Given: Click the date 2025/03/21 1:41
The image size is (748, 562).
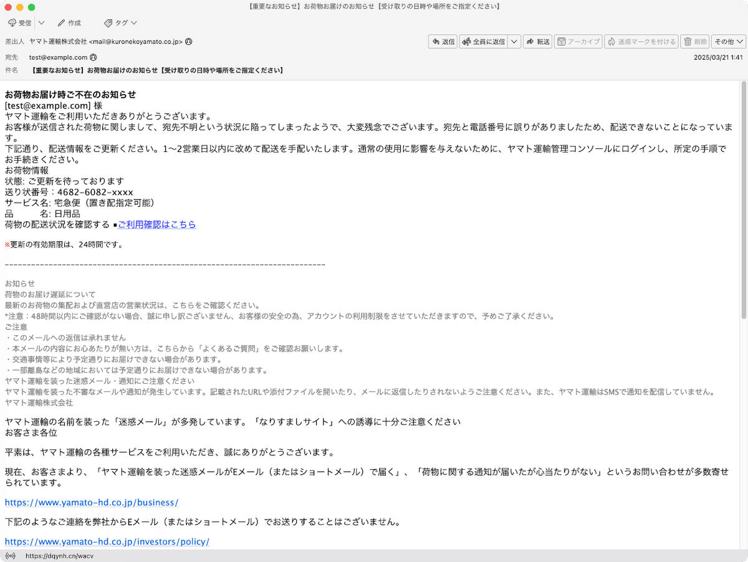Looking at the screenshot, I should tap(718, 57).
